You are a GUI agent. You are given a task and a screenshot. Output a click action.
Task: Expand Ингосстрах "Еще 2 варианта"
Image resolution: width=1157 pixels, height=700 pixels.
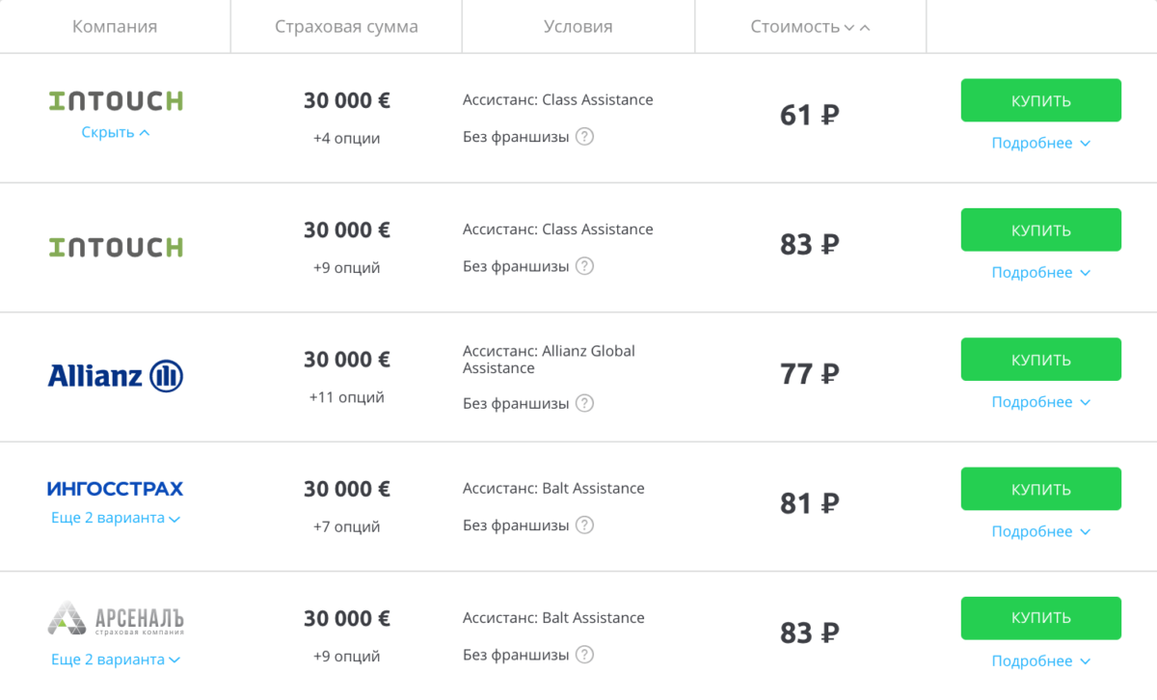coord(116,518)
